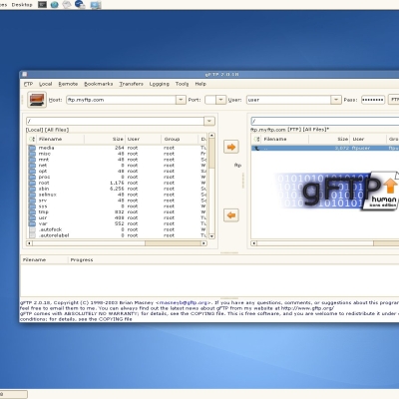399x399 pixels.
Task: Open Desktop menu in top panel
Action: [x=22, y=5]
